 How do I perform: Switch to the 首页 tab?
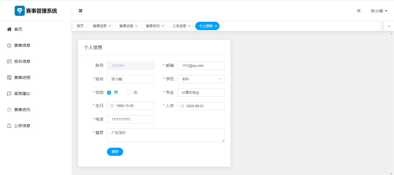pyautogui.click(x=80, y=26)
